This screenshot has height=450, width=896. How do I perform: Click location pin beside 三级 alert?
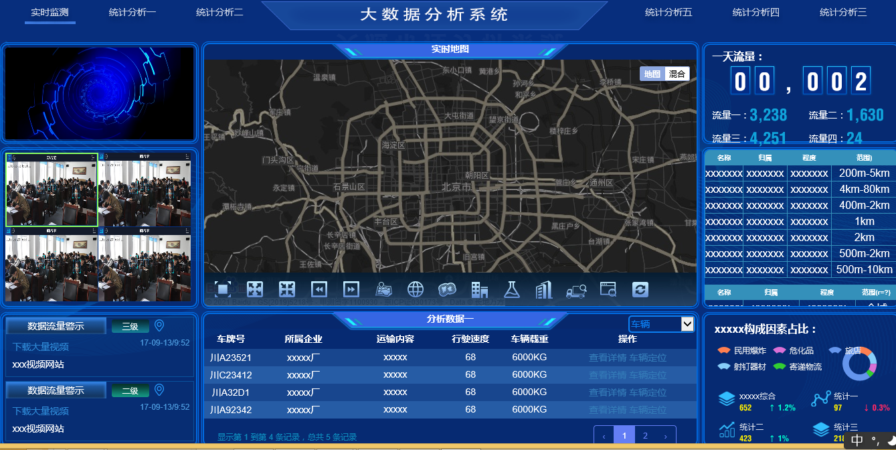(x=159, y=326)
